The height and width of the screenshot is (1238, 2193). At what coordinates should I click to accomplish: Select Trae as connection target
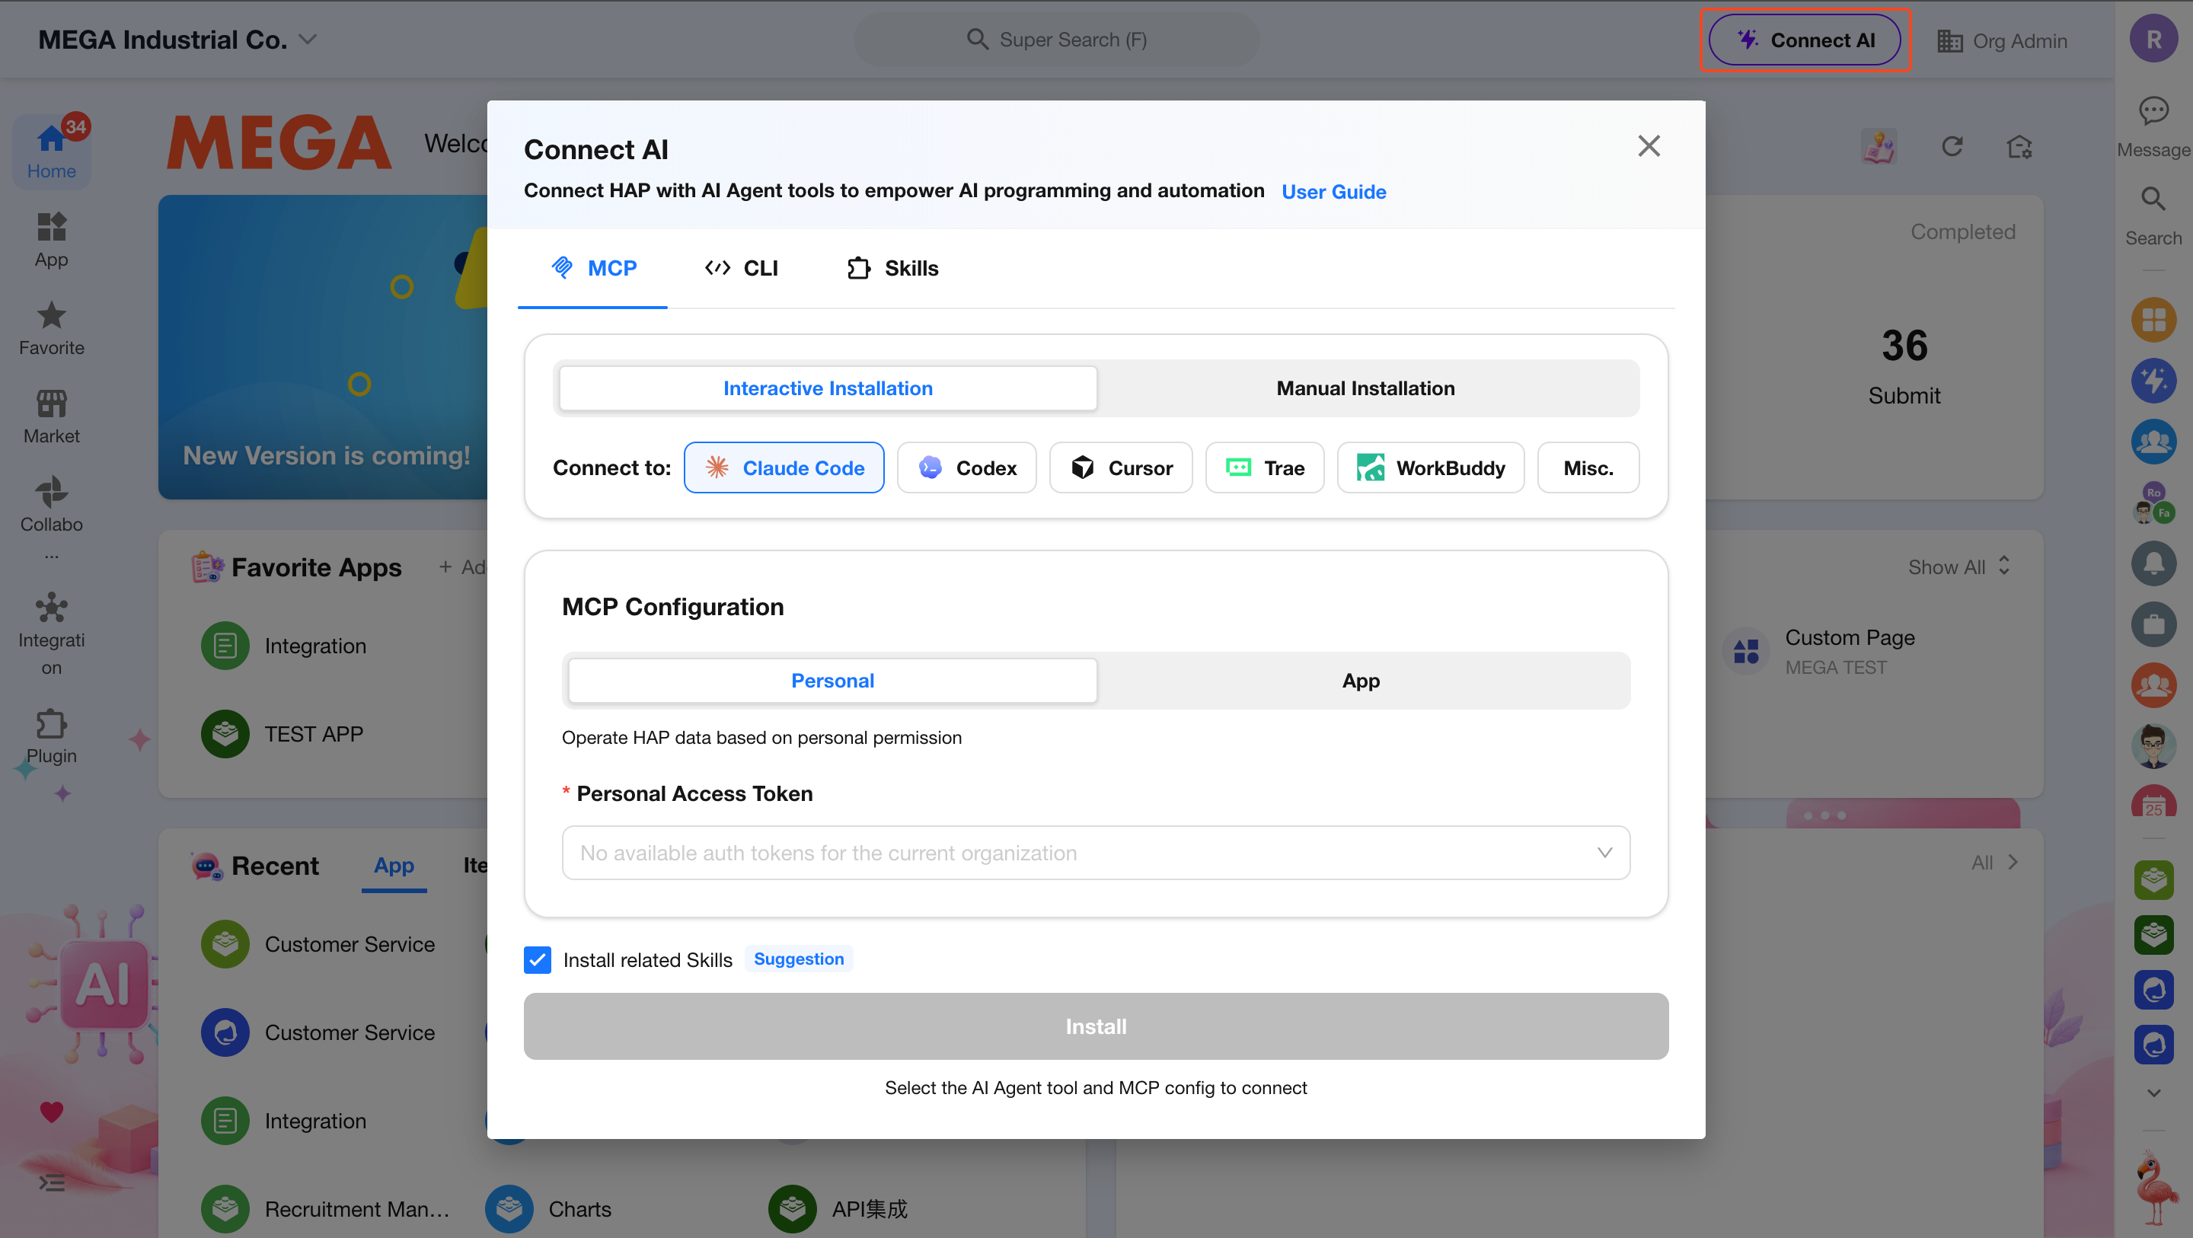point(1264,467)
